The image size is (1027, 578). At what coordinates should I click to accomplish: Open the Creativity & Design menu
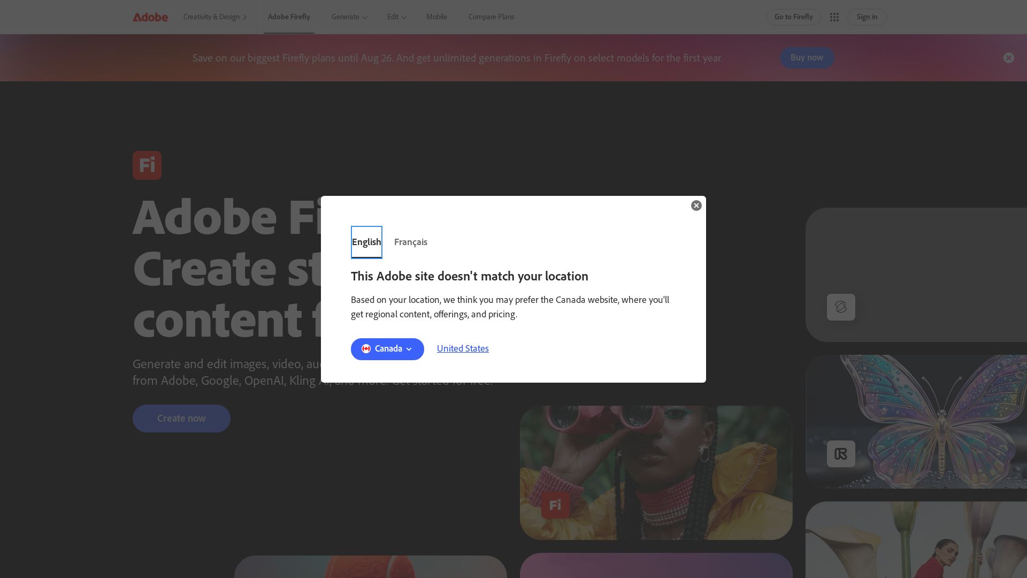pyautogui.click(x=215, y=17)
